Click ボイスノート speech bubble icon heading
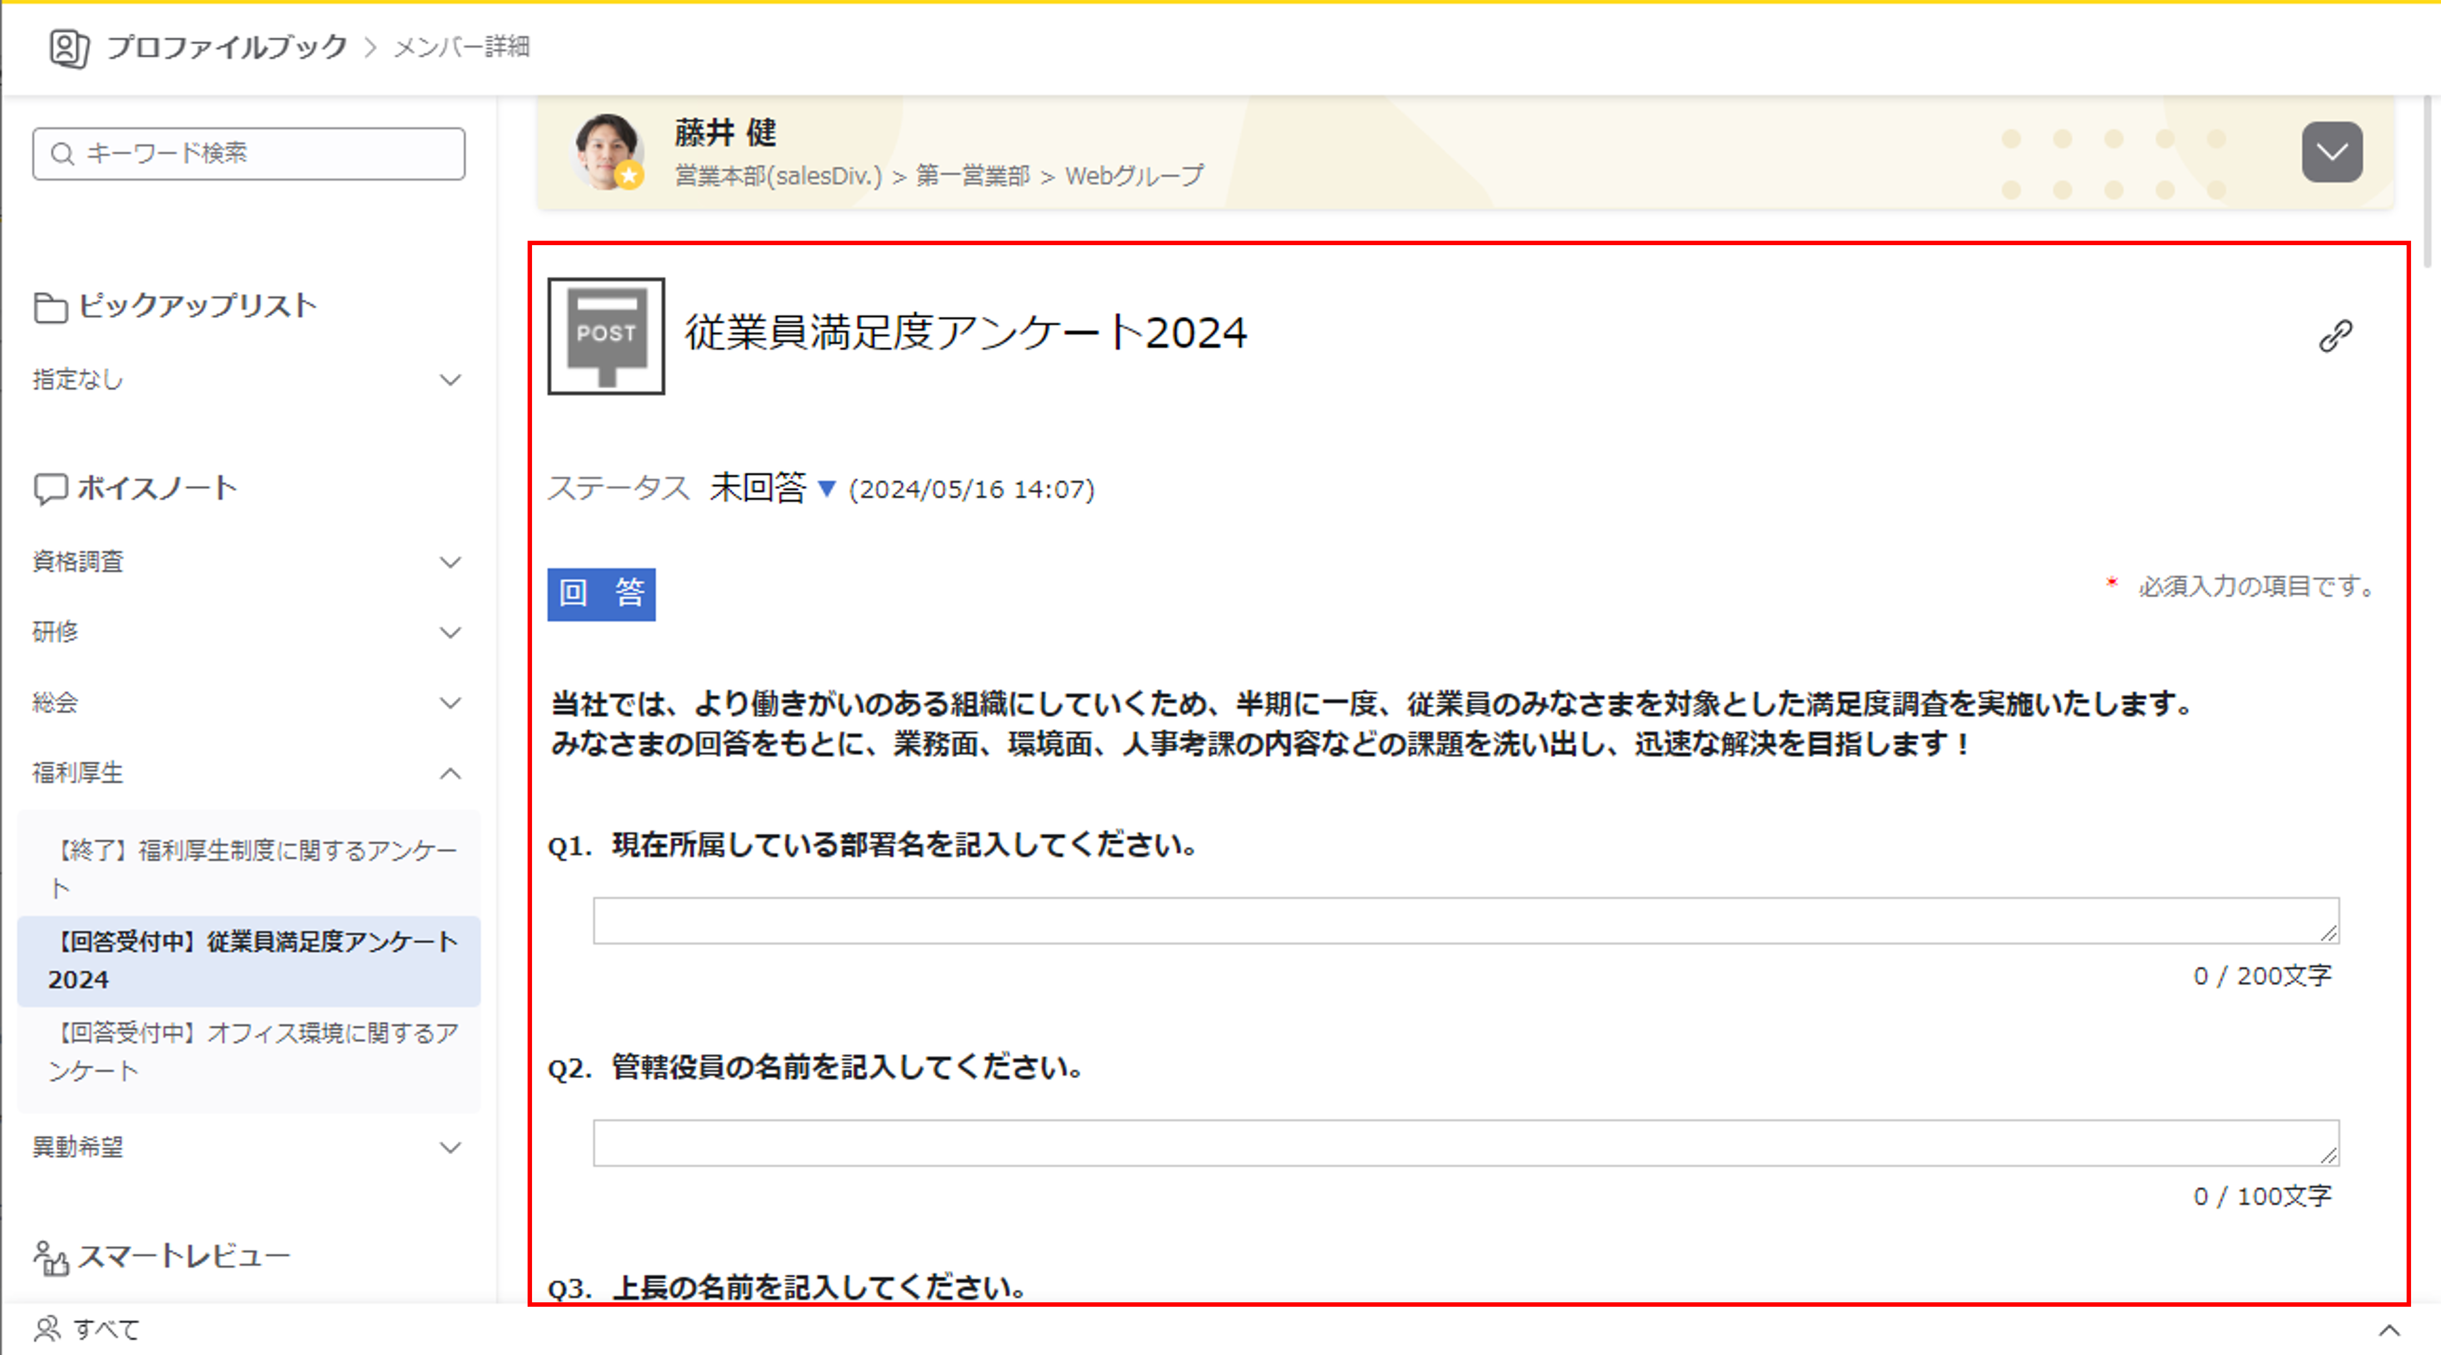 51,489
